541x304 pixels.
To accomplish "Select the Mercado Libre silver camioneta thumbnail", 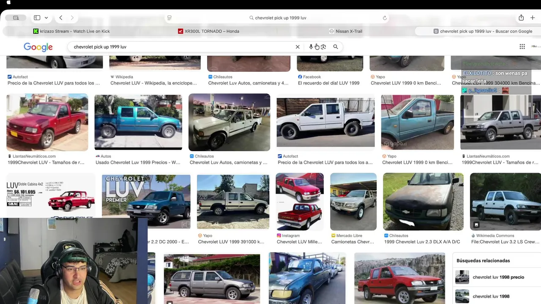I will pos(353,202).
